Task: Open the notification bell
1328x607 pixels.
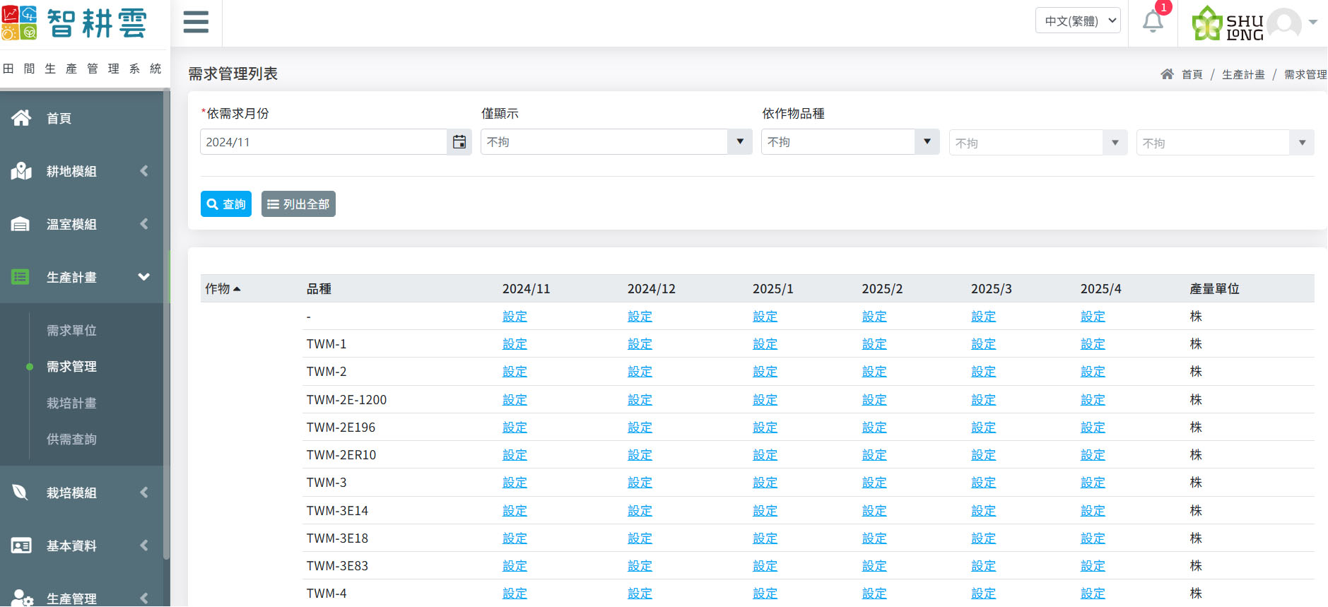Action: tap(1153, 22)
